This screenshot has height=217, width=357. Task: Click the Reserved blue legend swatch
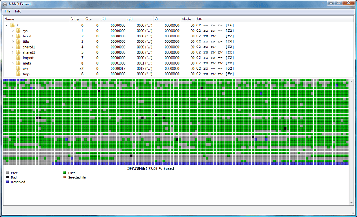pos(7,182)
